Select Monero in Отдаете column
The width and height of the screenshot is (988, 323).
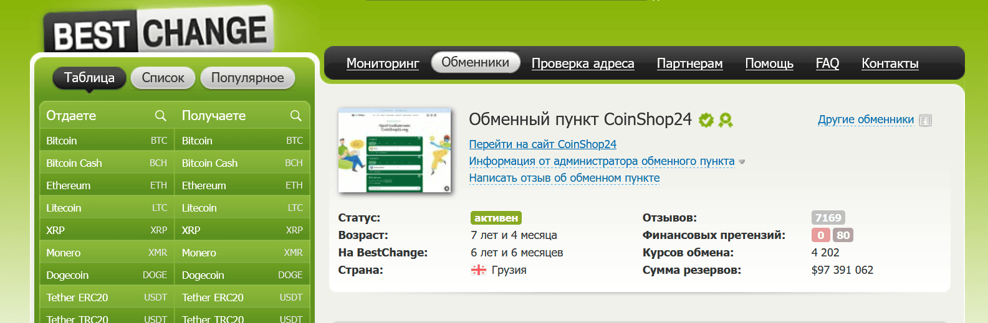pos(107,253)
